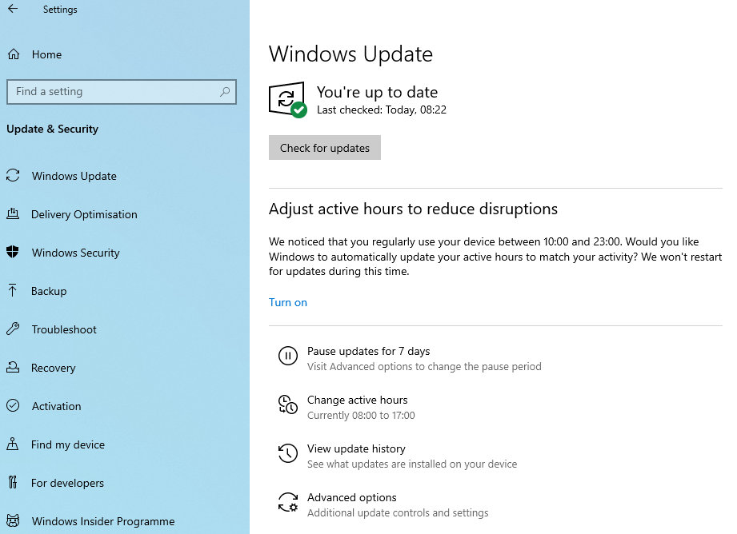Click the Settings window title
The image size is (737, 534).
[60, 10]
